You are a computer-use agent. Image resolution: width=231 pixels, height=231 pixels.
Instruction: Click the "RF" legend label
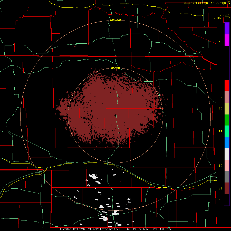tap(220, 29)
